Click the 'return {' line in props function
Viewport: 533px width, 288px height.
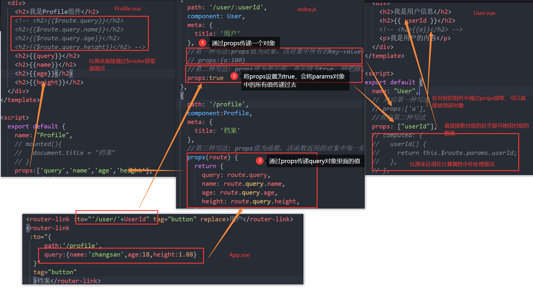[209, 166]
